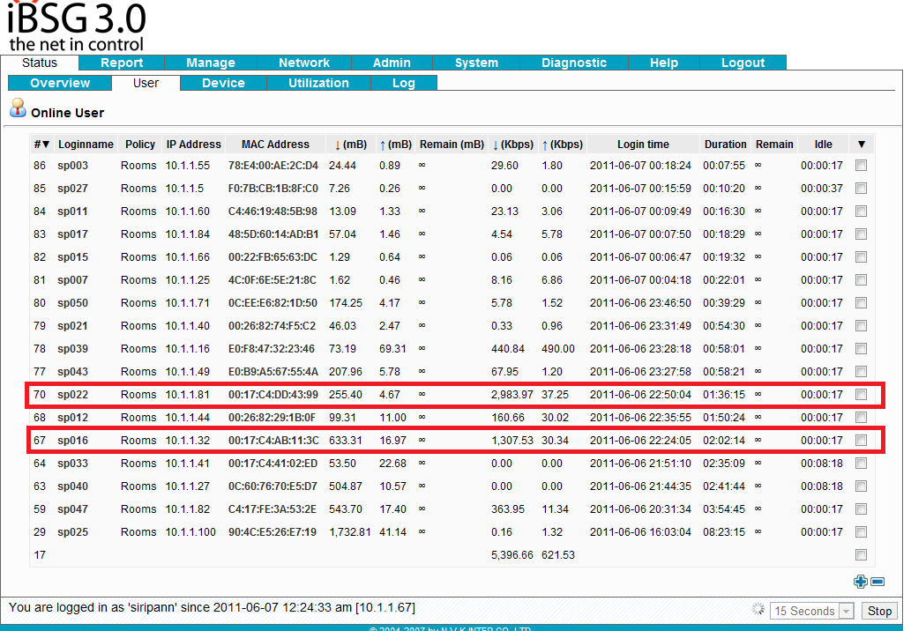Click the blue plus icon below the table

tap(860, 581)
